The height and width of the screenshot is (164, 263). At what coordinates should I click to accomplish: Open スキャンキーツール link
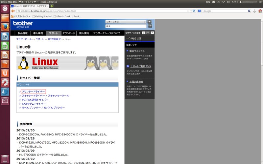click(59, 96)
